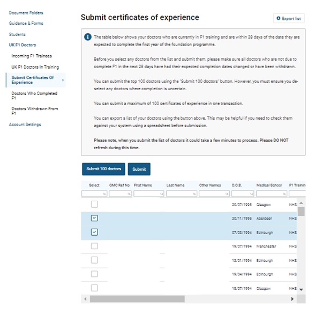315x314 pixels.
Task: Open Document Folders in sidebar
Action: (x=26, y=13)
